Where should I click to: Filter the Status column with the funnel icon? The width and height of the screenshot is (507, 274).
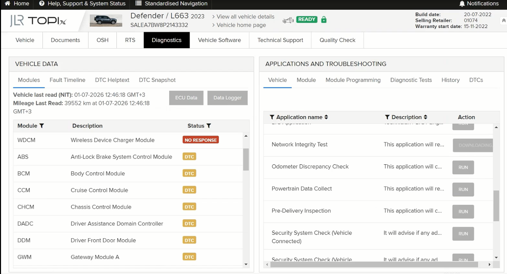pyautogui.click(x=209, y=126)
